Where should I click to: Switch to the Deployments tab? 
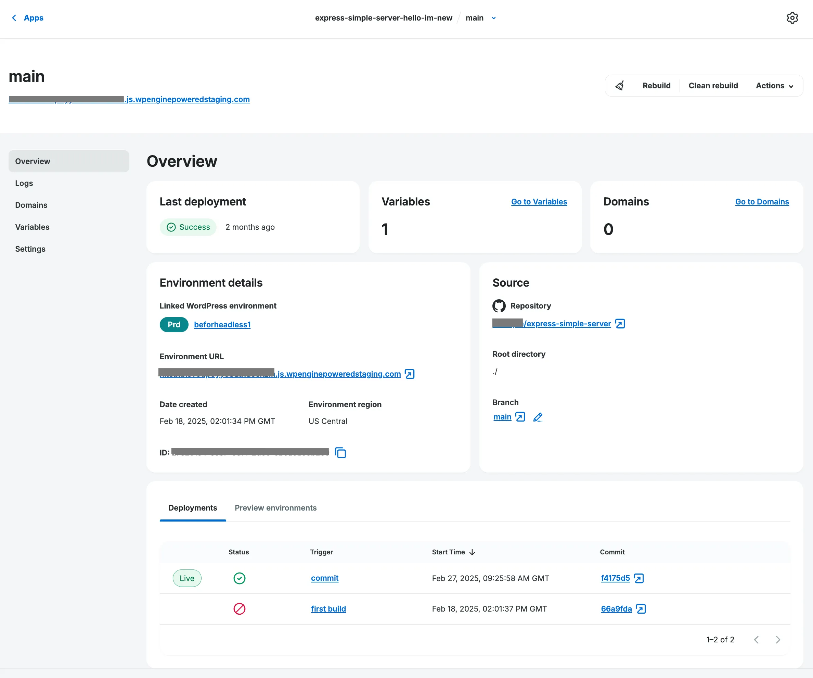pyautogui.click(x=192, y=508)
